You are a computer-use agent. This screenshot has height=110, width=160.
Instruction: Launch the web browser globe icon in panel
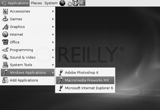coord(62,3)
